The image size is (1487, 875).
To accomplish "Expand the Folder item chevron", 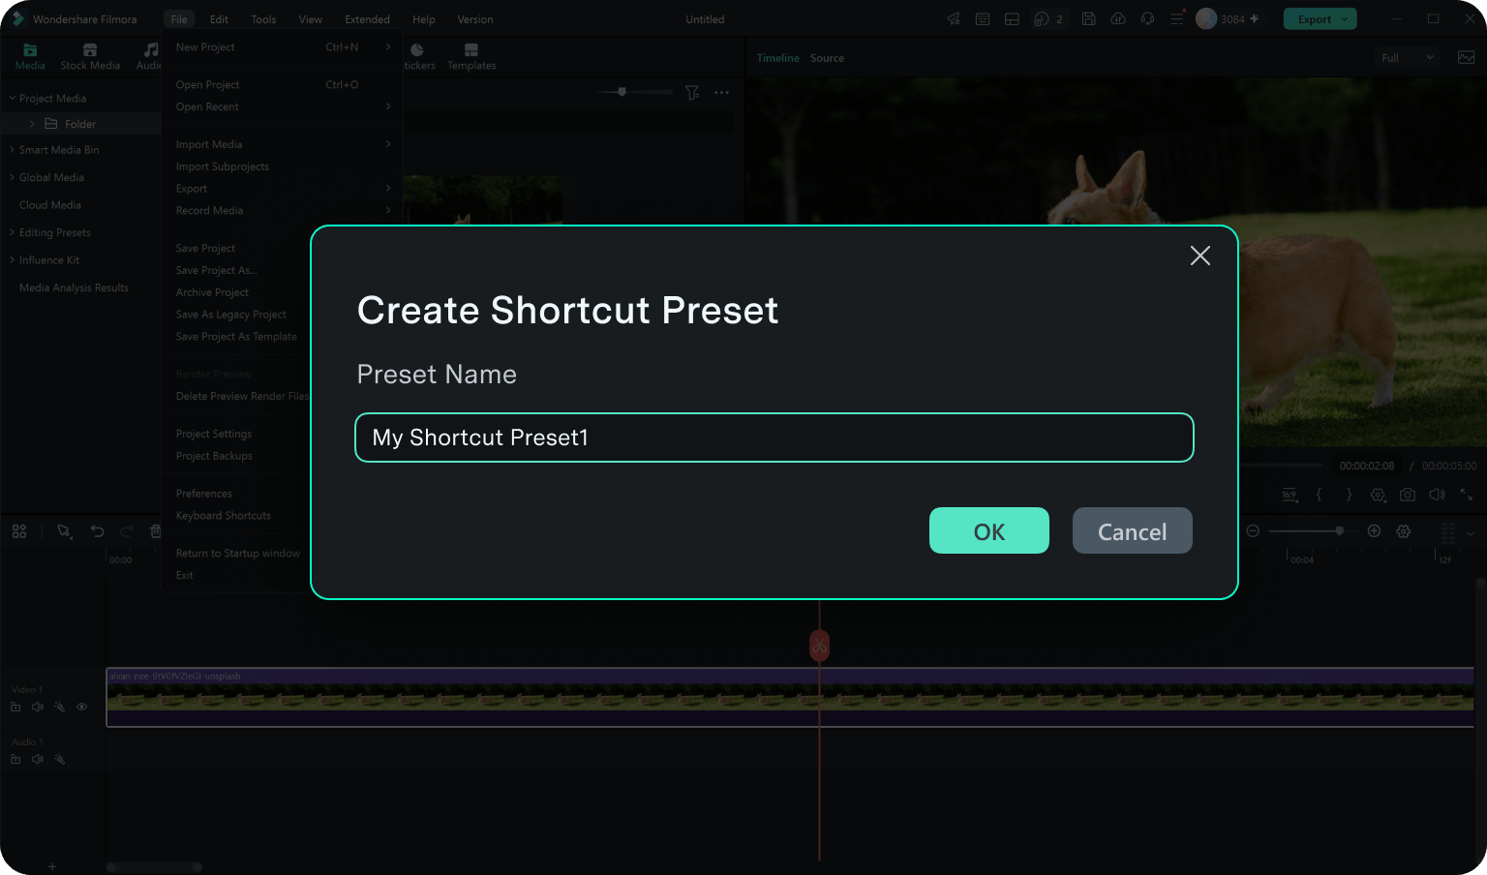I will coord(32,124).
